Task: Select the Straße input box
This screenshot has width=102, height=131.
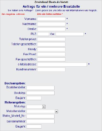Action: 51,29
